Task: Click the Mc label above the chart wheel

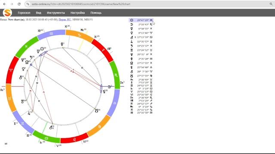Action: 83,30
